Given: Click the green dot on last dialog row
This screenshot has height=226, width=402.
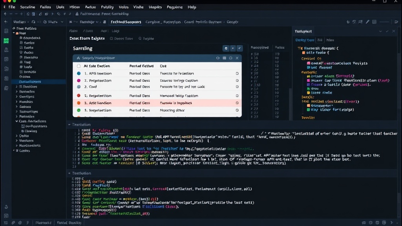Looking at the screenshot, I should [x=79, y=110].
